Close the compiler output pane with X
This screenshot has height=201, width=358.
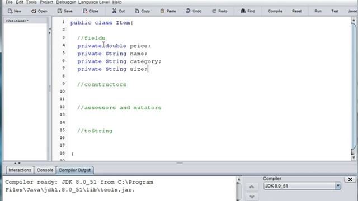point(350,179)
